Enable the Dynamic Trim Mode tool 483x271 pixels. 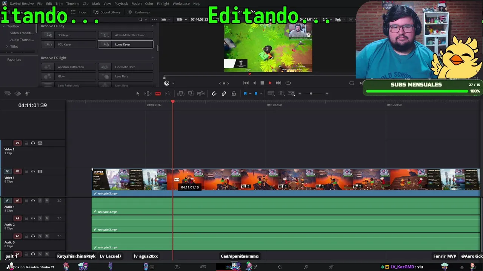click(x=168, y=94)
